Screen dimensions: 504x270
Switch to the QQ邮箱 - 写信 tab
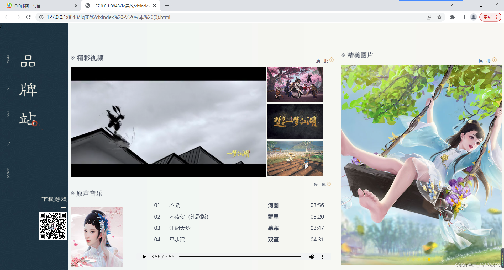(39, 6)
